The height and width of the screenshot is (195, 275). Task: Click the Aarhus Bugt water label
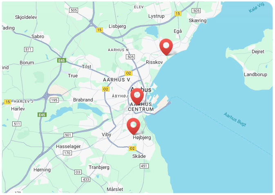click(x=235, y=119)
